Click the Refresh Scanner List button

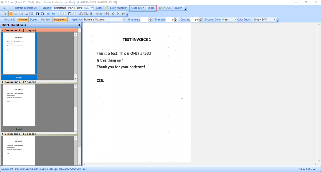coord(26,8)
